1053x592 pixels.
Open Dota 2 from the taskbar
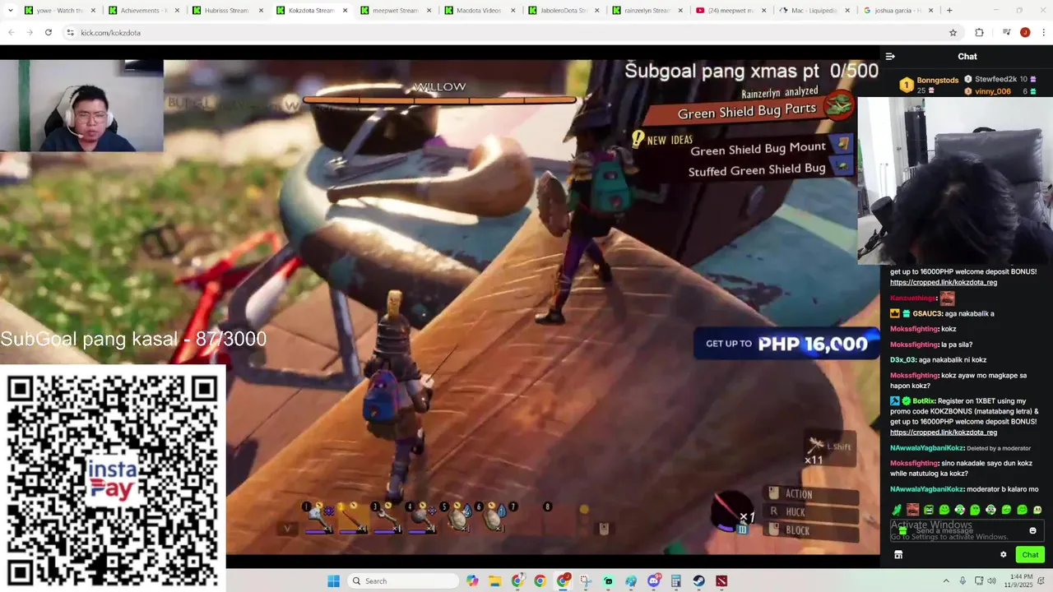(721, 581)
